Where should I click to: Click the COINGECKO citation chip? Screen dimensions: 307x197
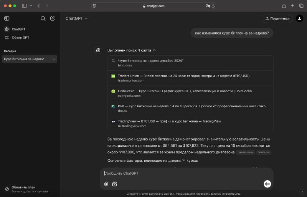click(264, 152)
